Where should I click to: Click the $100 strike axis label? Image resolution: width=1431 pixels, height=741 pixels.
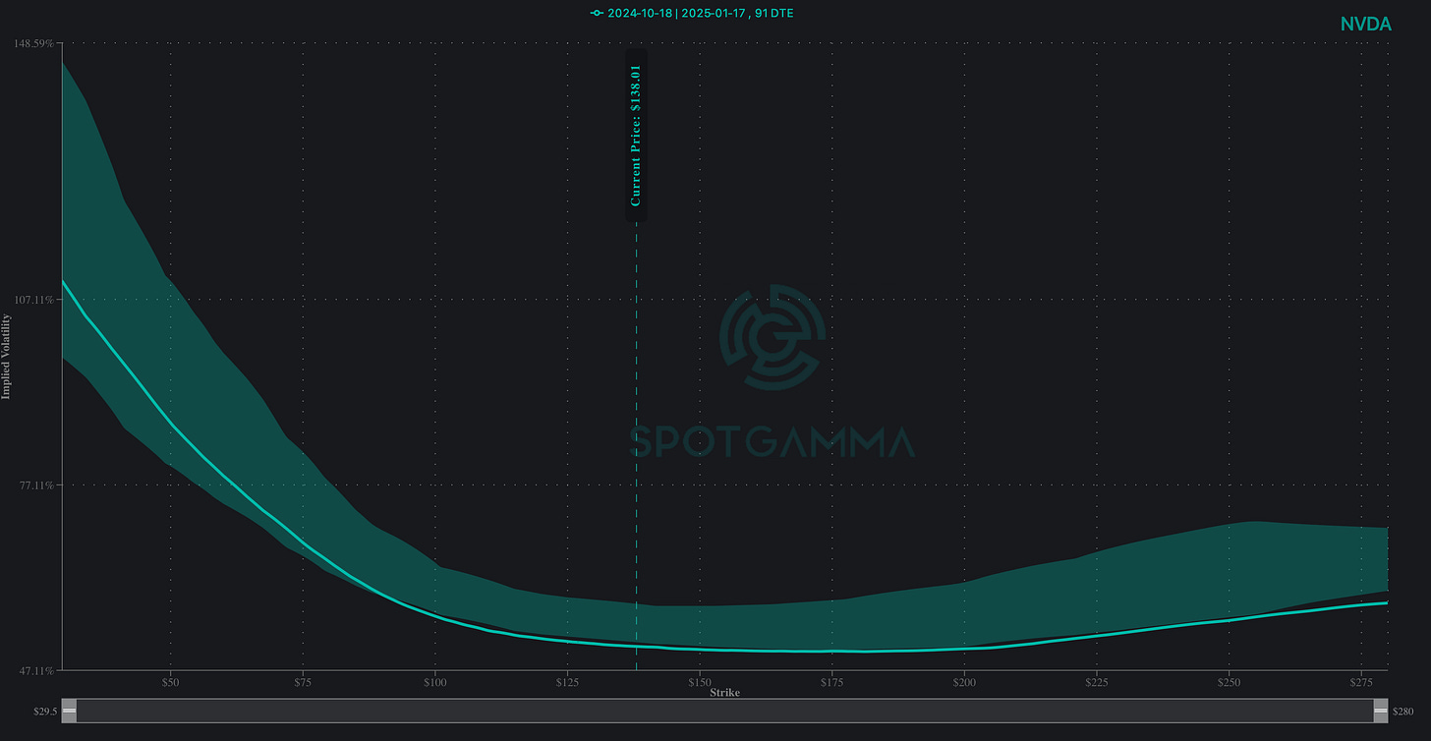pos(434,682)
